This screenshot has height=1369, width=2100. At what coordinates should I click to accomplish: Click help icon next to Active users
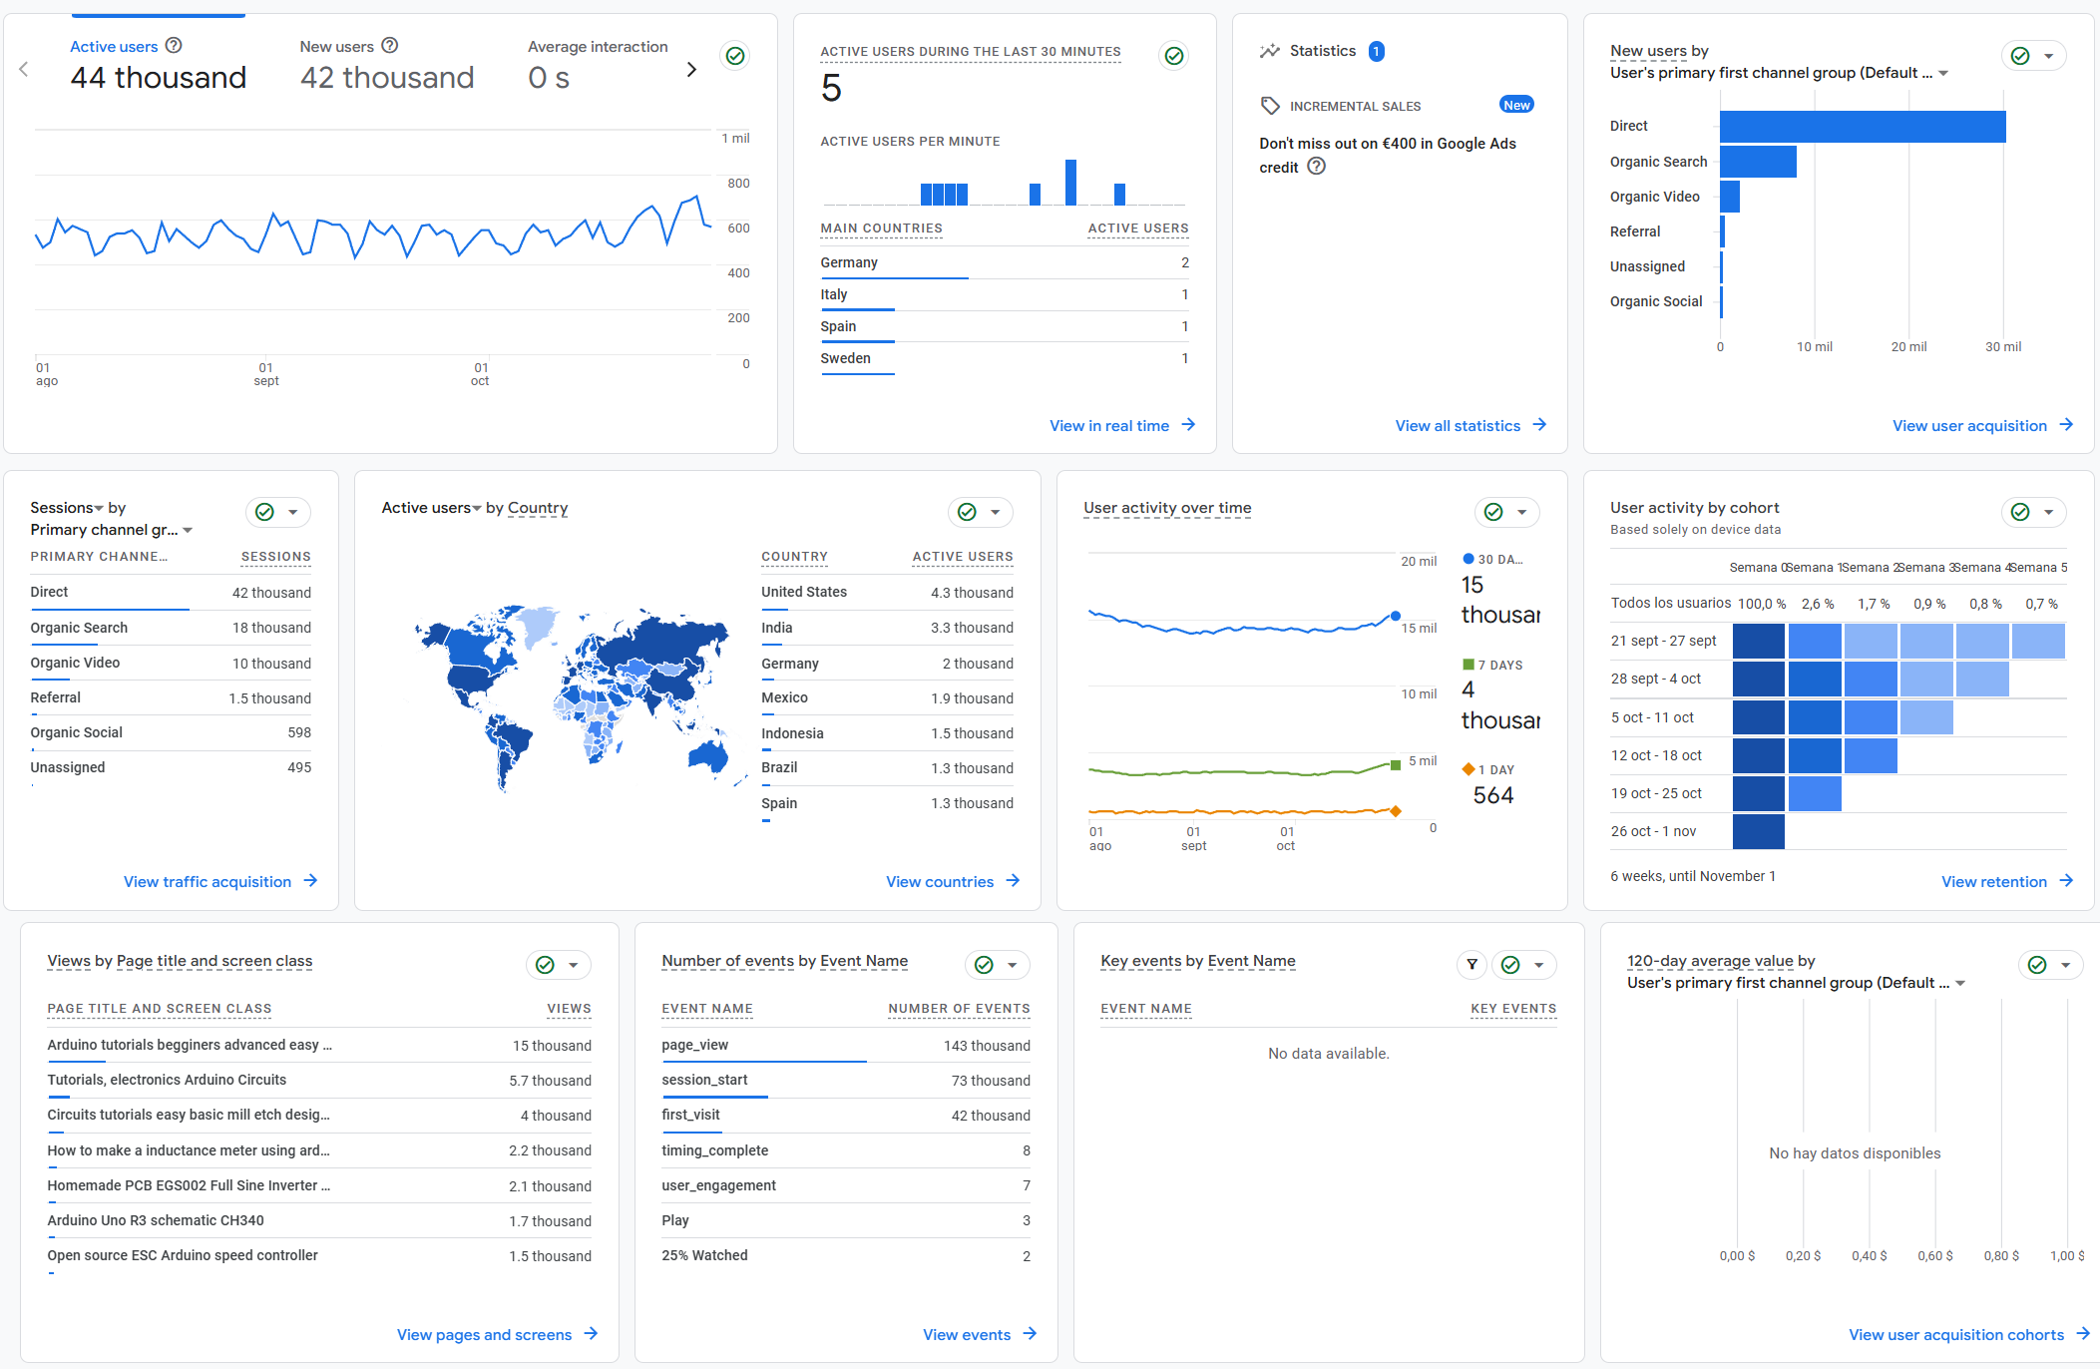click(174, 45)
